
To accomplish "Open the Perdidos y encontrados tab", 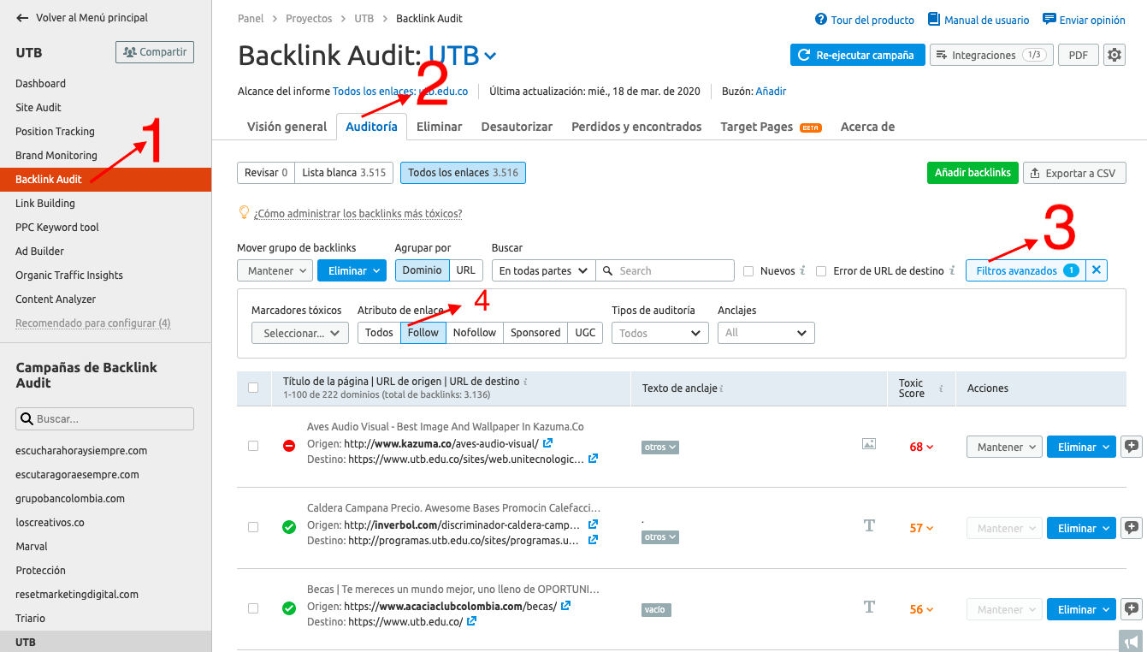I will [x=636, y=126].
